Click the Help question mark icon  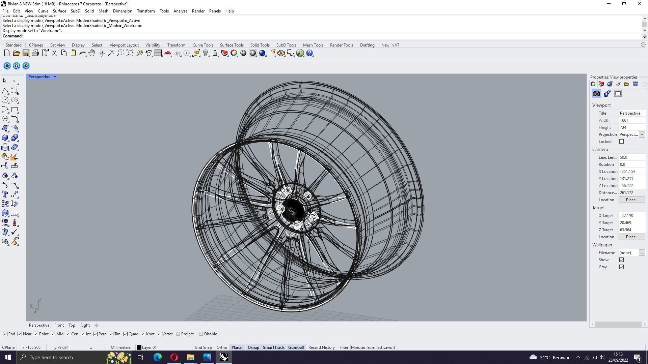click(x=309, y=53)
